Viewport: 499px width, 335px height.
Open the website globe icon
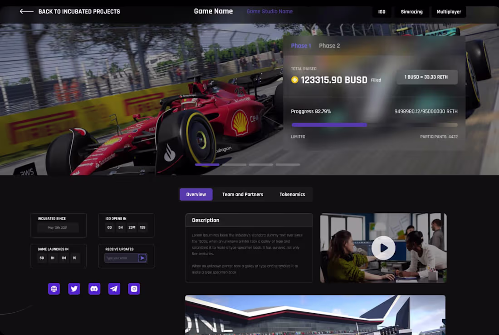pos(54,289)
